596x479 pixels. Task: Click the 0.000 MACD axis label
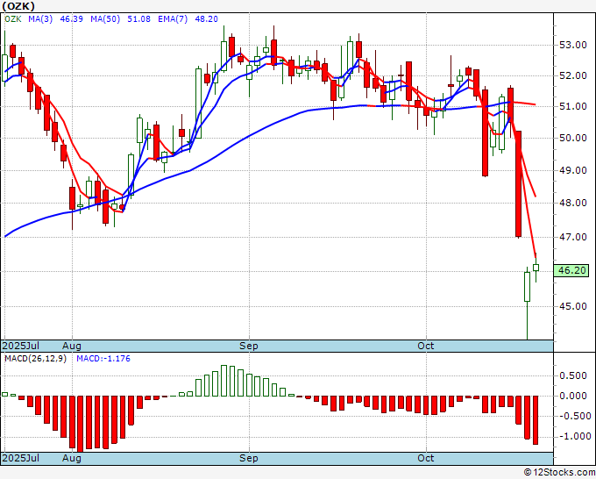coord(573,396)
